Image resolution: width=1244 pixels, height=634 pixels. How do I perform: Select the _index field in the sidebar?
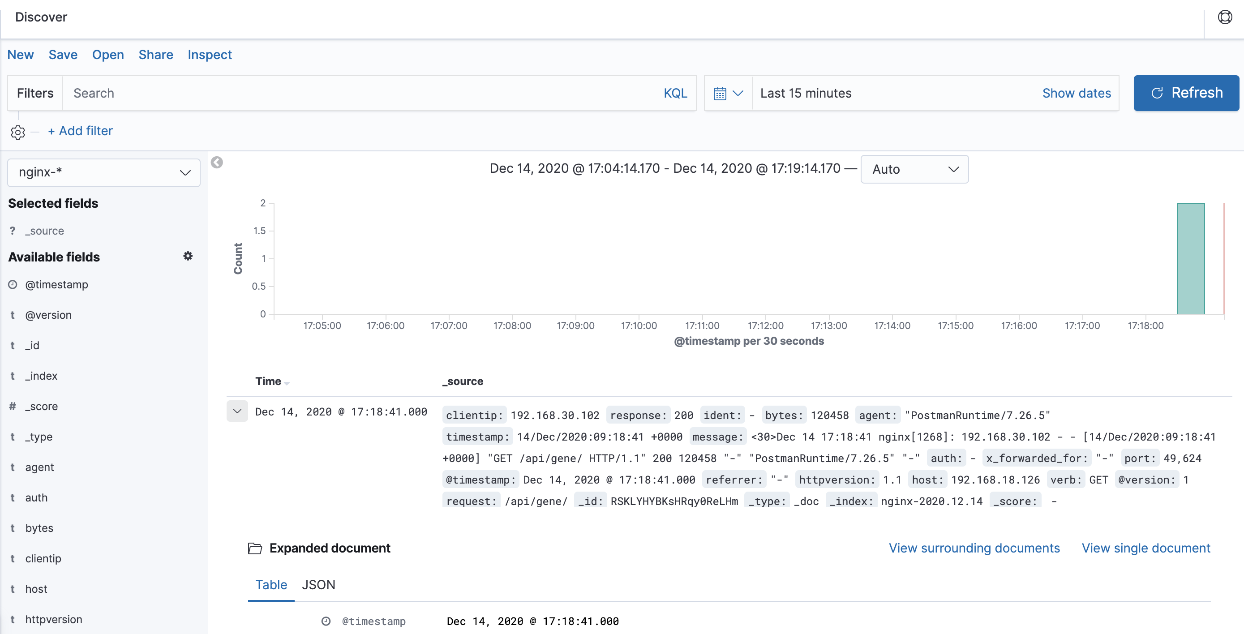[x=41, y=376]
